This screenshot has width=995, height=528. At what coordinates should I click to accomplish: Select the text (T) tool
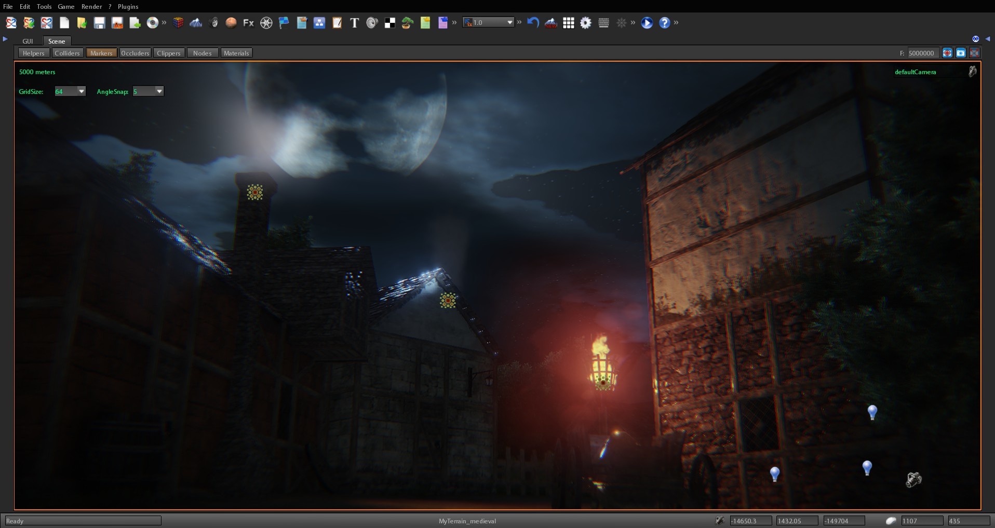point(354,23)
